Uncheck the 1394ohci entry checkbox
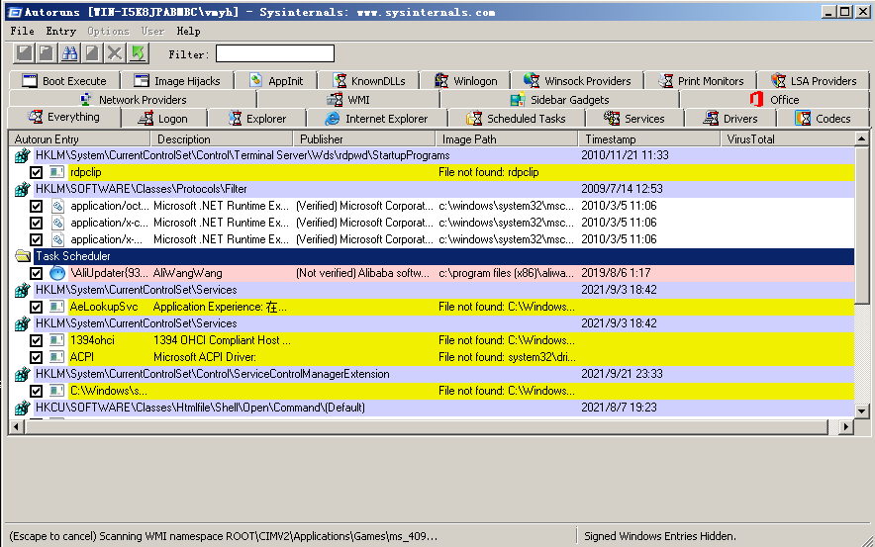The image size is (875, 547). (x=37, y=340)
